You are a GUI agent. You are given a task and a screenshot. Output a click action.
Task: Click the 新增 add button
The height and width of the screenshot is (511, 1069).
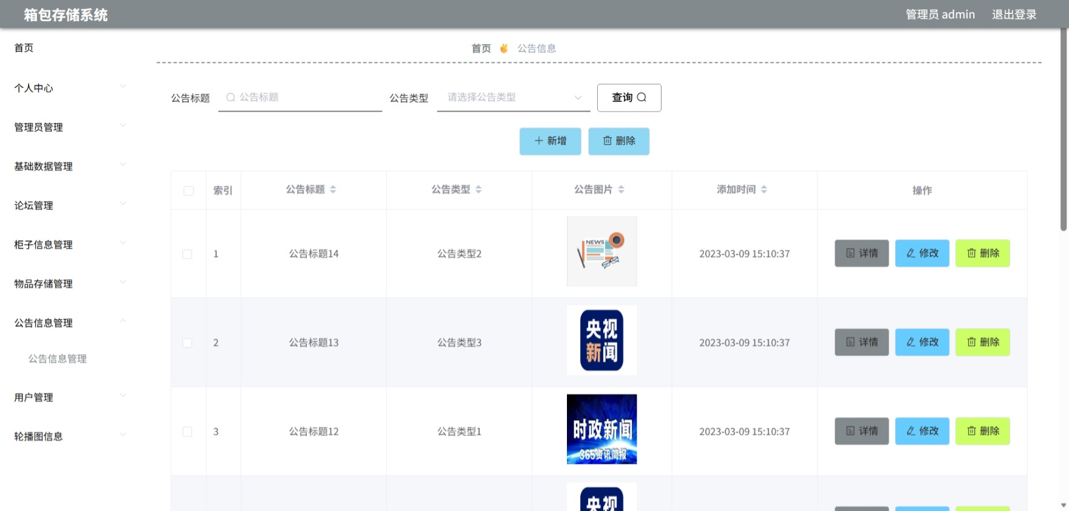tap(550, 141)
